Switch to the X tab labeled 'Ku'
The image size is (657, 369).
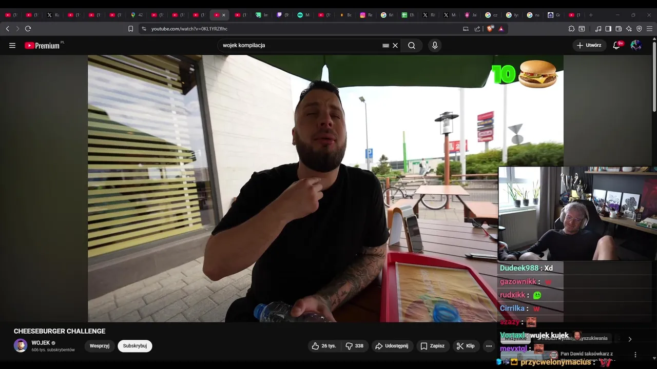point(53,15)
